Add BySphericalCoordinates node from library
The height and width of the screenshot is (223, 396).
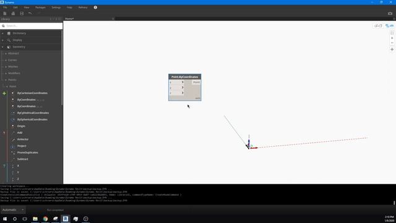point(32,120)
